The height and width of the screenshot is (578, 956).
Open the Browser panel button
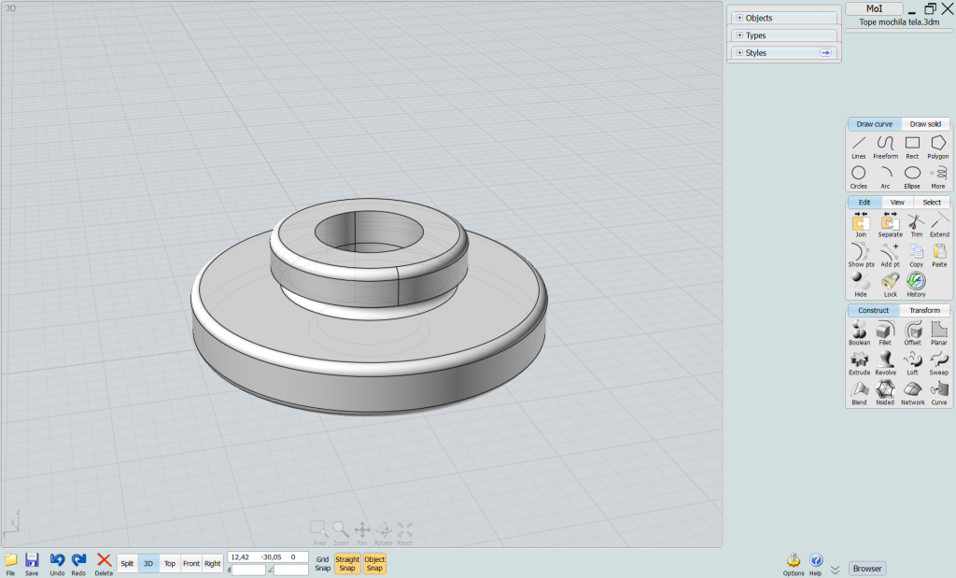coord(867,569)
